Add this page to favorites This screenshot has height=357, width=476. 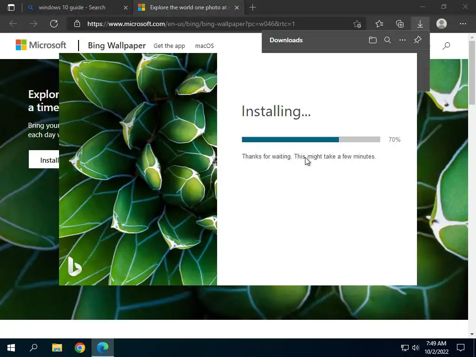pos(357,24)
